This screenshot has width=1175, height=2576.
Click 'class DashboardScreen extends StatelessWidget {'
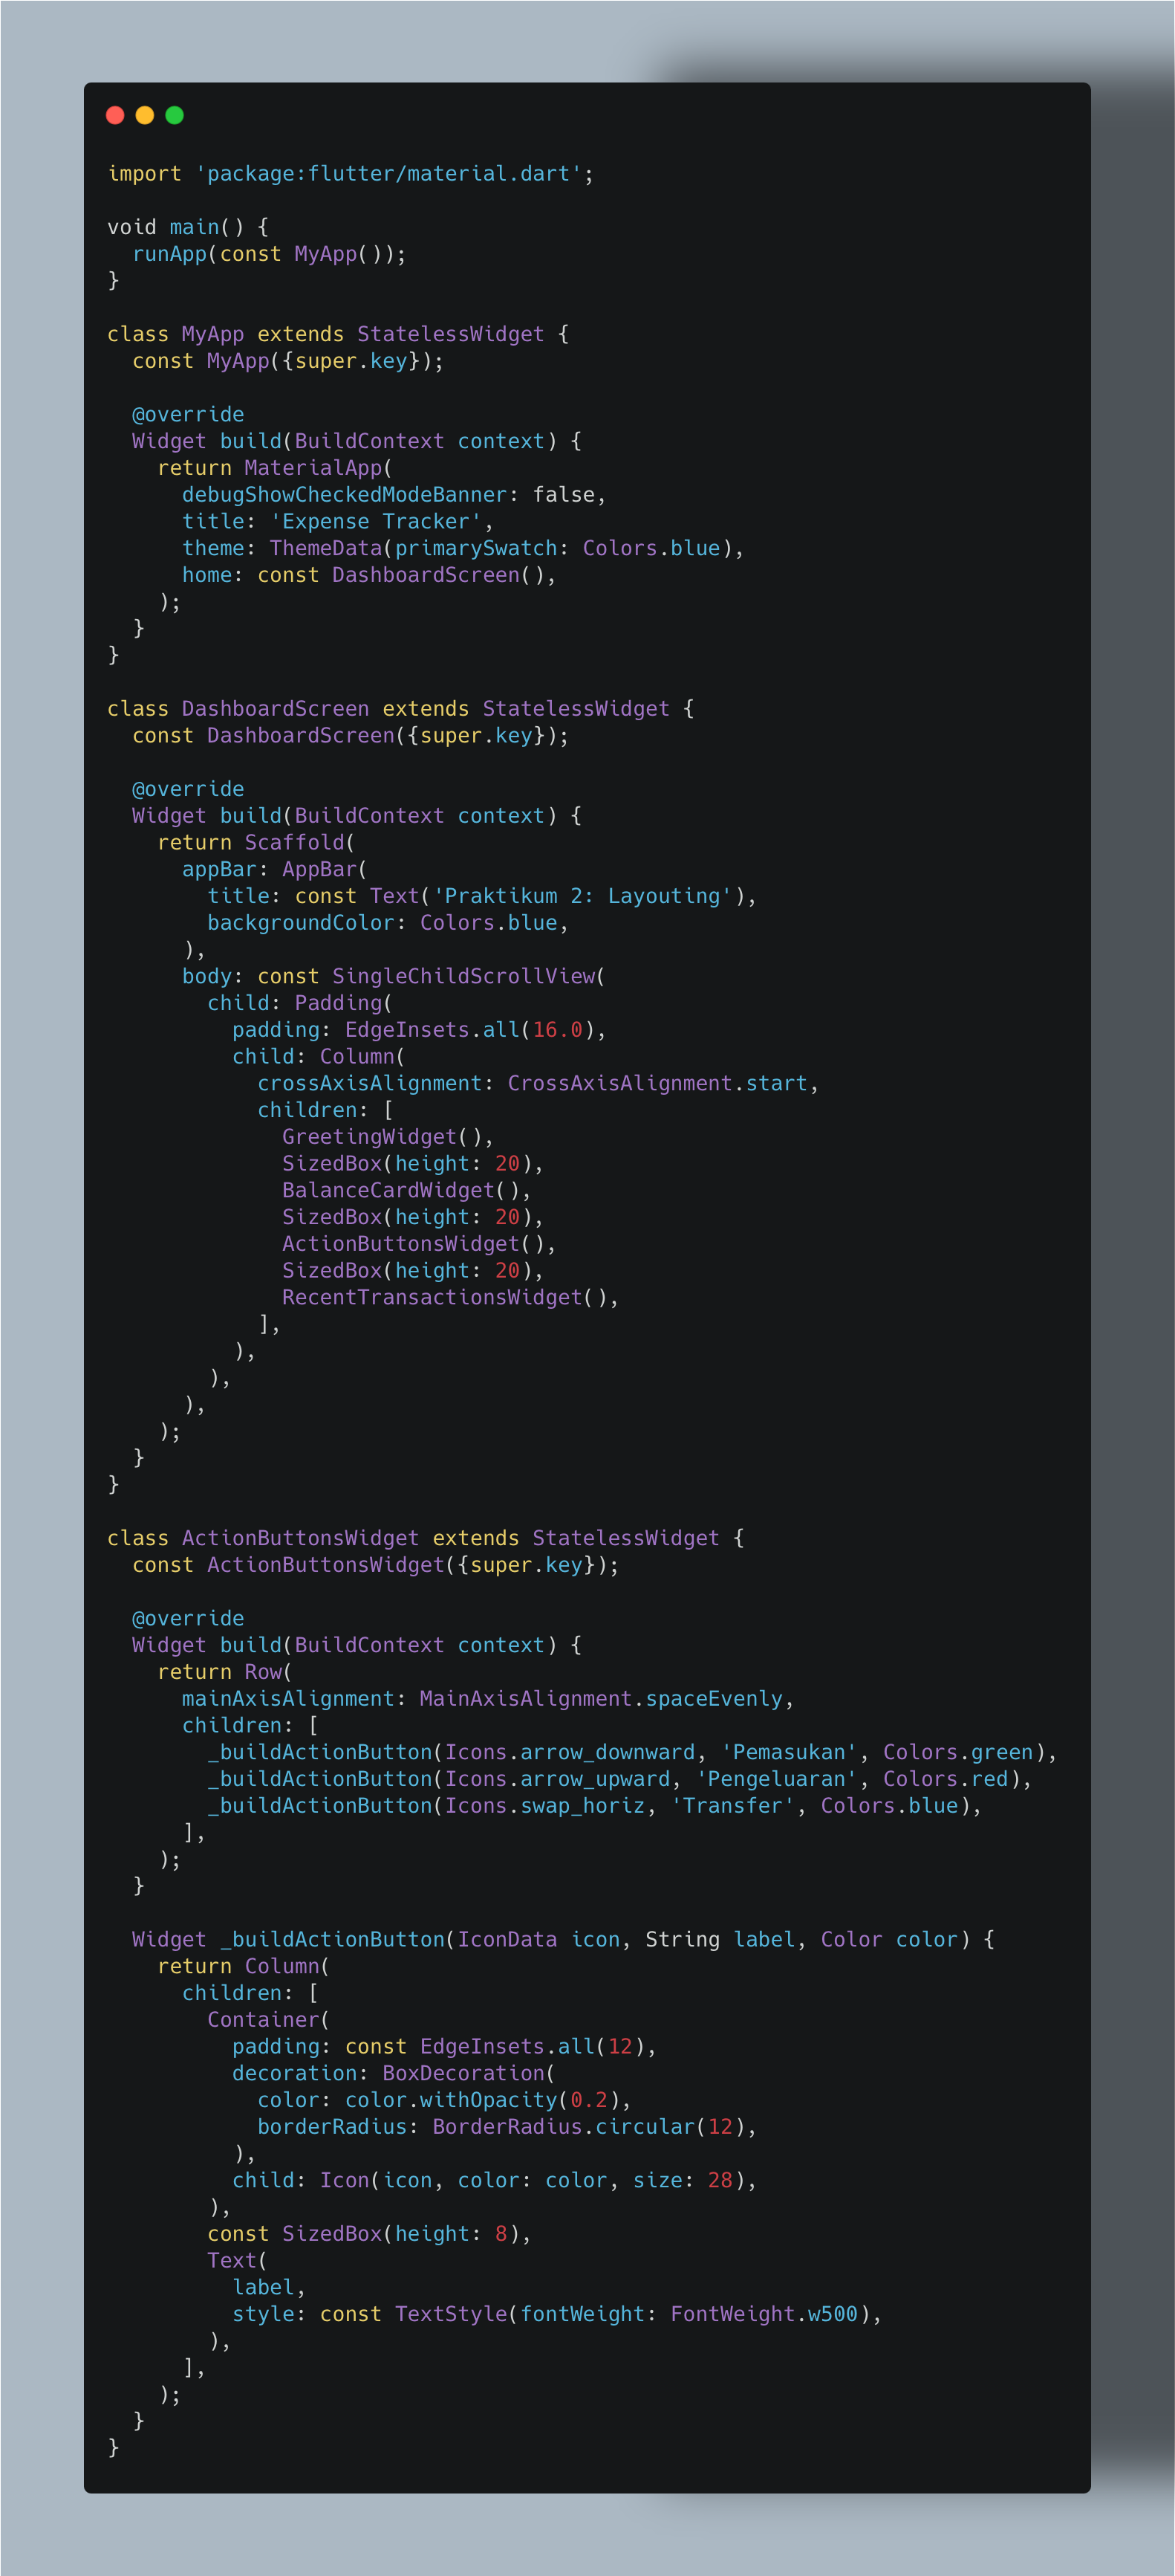(x=400, y=709)
